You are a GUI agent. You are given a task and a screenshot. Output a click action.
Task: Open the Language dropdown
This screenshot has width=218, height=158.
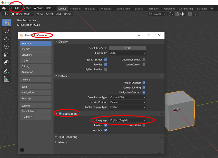127,120
